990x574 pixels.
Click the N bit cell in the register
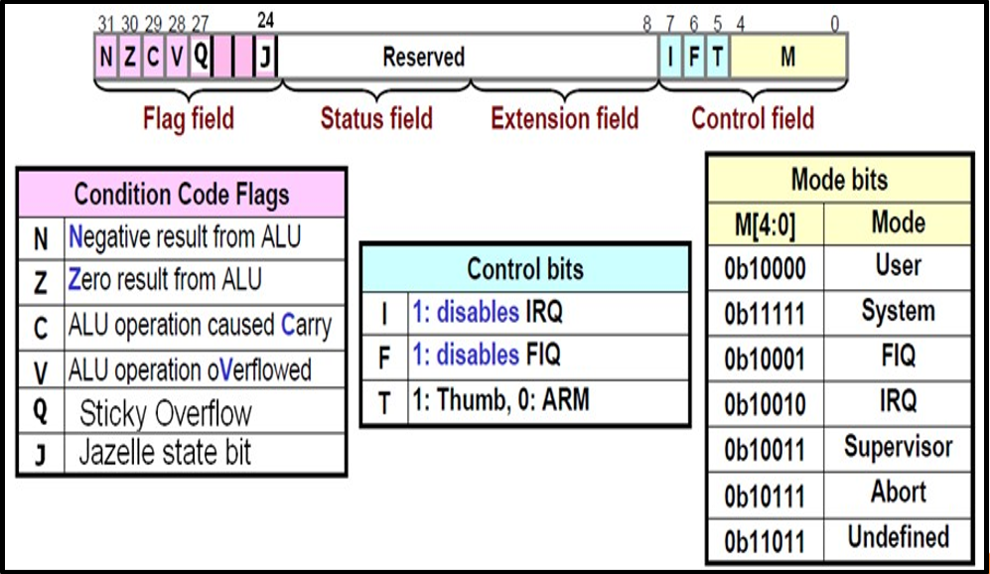pos(106,58)
